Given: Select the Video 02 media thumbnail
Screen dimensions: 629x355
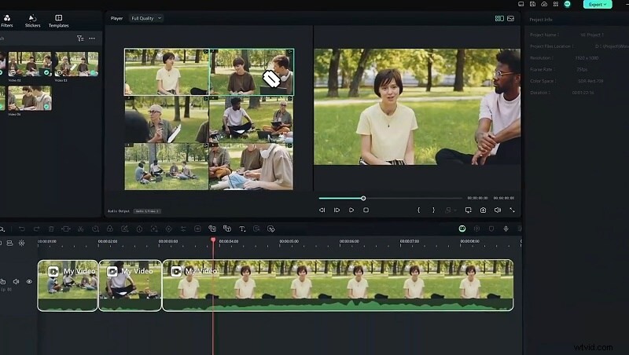Looking at the screenshot, I should [x=31, y=64].
